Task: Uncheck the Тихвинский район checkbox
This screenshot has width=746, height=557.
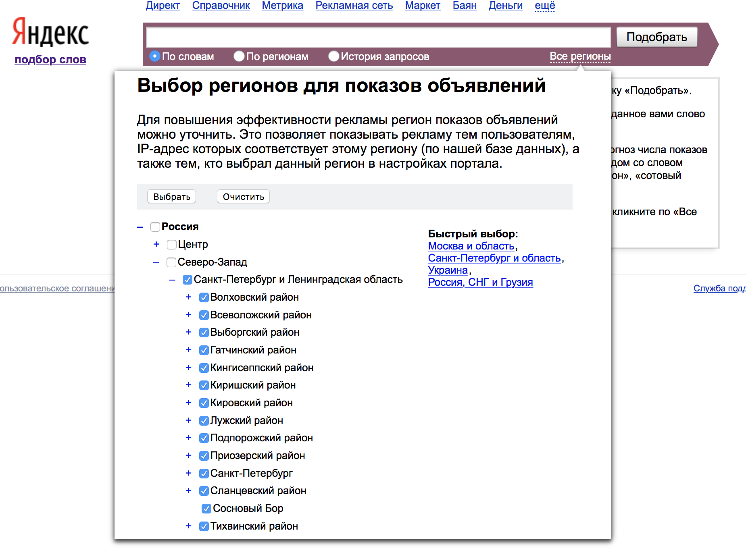Action: pos(204,526)
